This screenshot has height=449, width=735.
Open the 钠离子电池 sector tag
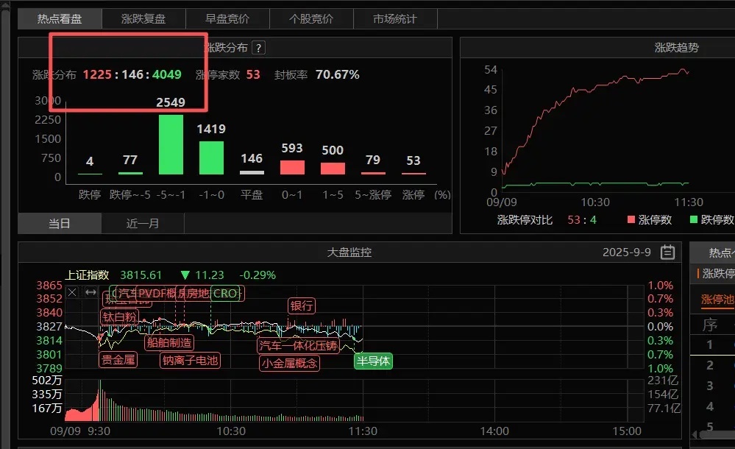click(190, 361)
